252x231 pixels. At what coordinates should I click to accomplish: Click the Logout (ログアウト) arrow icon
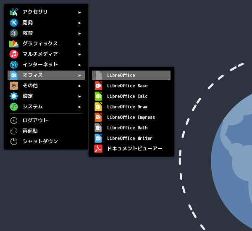[x=14, y=121]
